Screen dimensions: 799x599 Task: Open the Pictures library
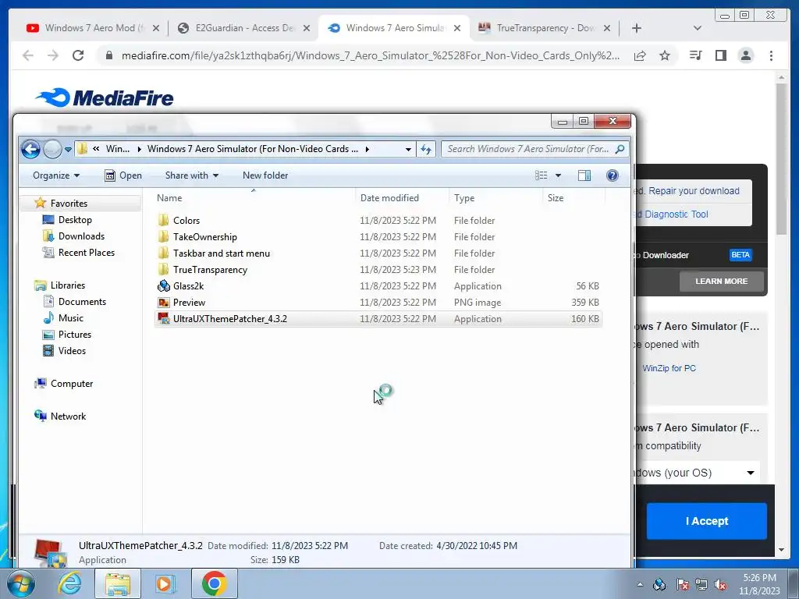74,334
